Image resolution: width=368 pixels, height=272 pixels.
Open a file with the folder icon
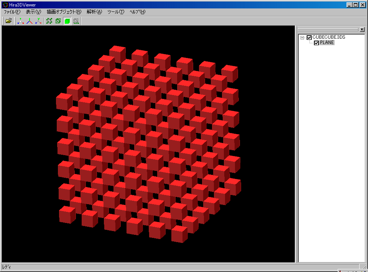[8, 21]
